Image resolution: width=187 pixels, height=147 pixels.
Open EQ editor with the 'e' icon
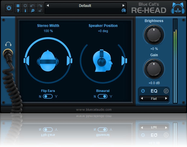166,91
